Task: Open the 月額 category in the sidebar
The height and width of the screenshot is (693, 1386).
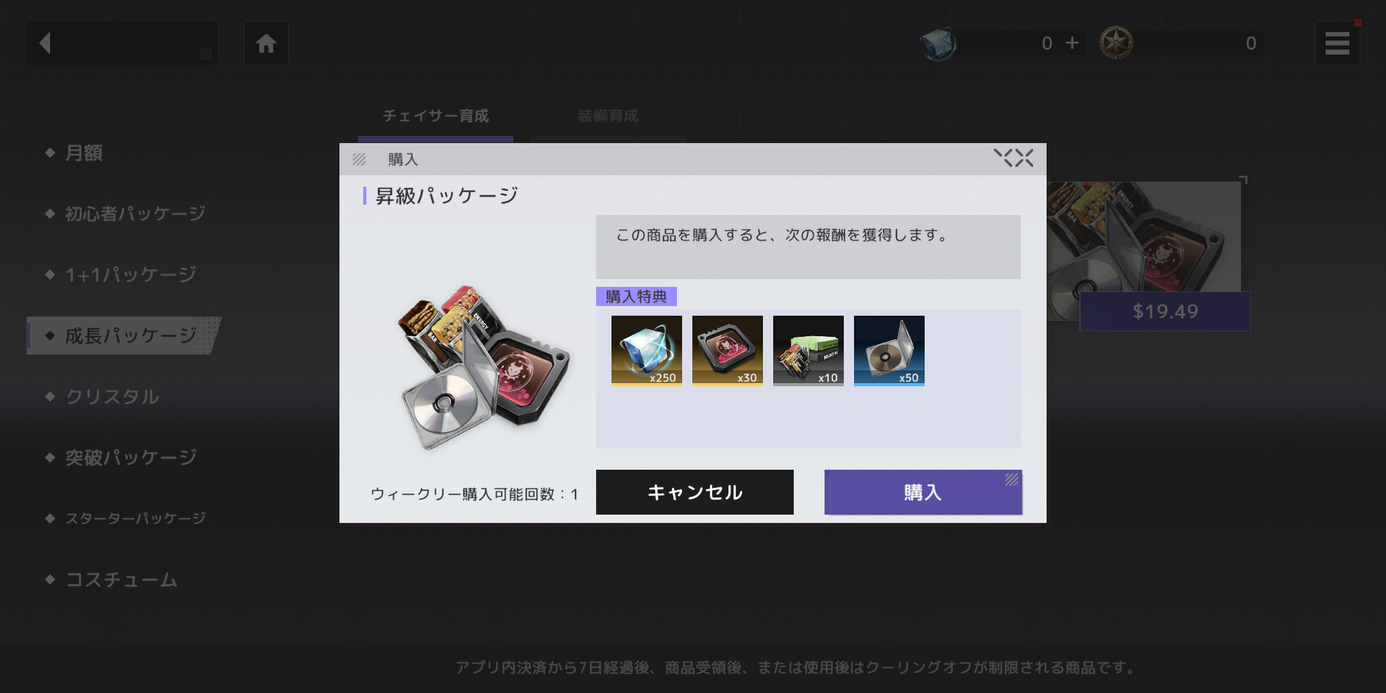Action: [84, 153]
